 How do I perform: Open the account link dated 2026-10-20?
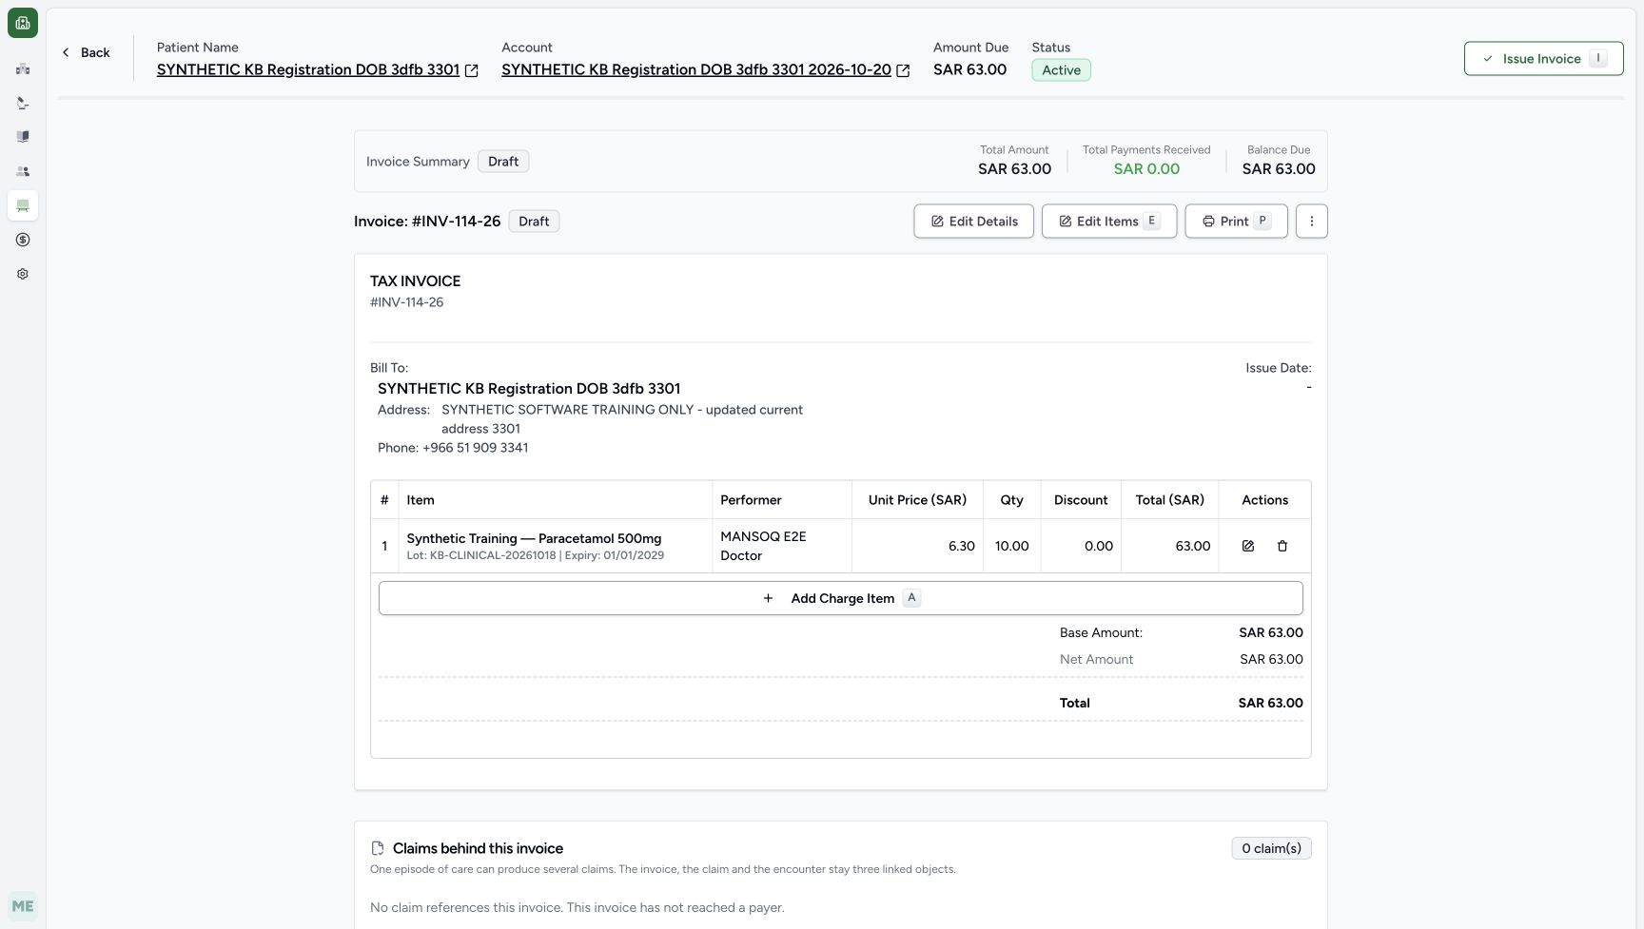[x=696, y=69]
